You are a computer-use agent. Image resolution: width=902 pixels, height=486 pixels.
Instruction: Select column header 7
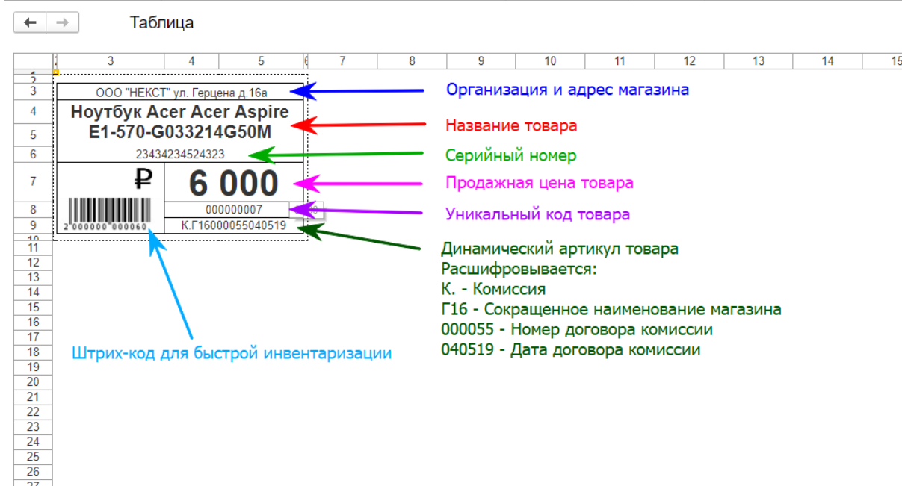point(342,61)
